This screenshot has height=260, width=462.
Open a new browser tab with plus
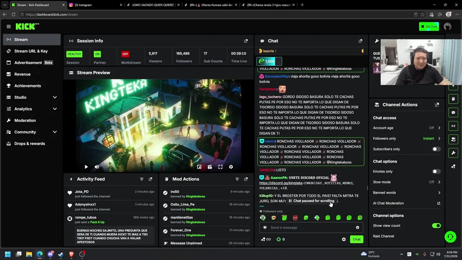pyautogui.click(x=302, y=5)
